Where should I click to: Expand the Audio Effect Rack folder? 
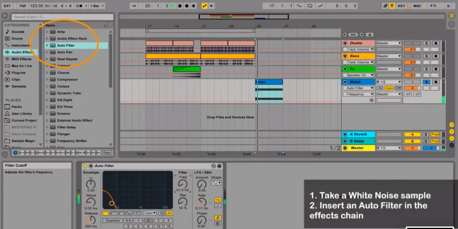coord(47,38)
